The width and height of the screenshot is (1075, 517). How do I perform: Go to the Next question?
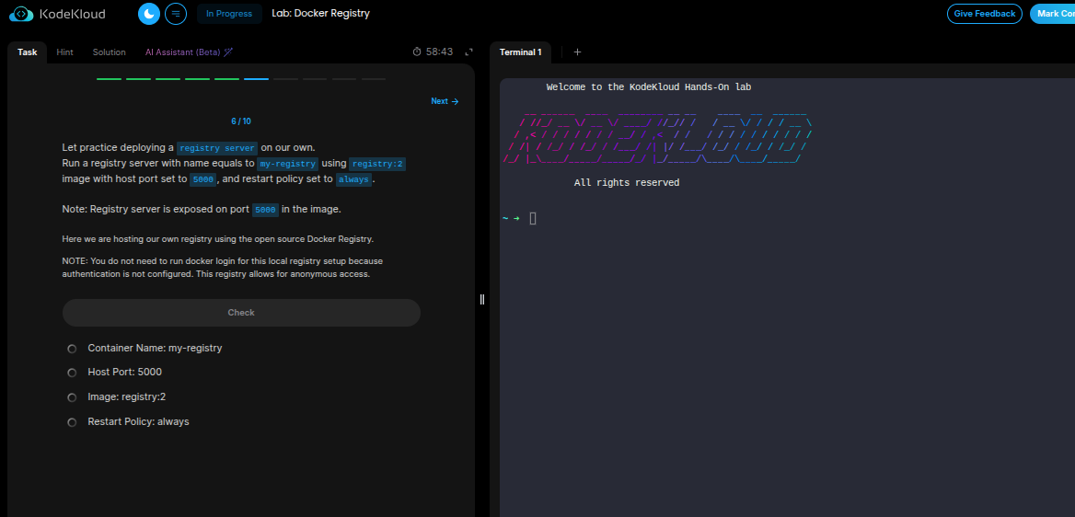[x=445, y=101]
